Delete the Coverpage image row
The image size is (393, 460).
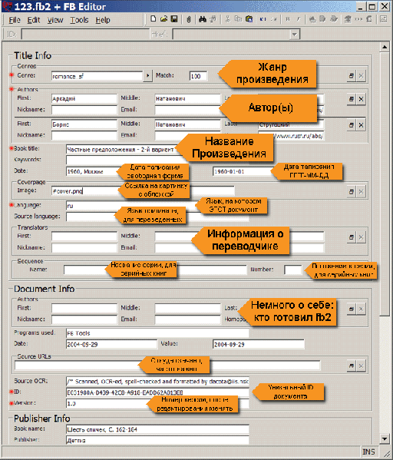[361, 191]
